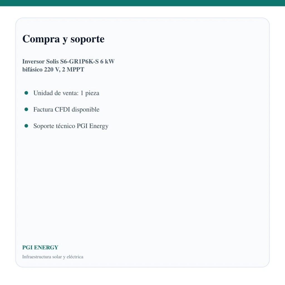Click the "PGI ENERGY" brand label

pos(40,247)
